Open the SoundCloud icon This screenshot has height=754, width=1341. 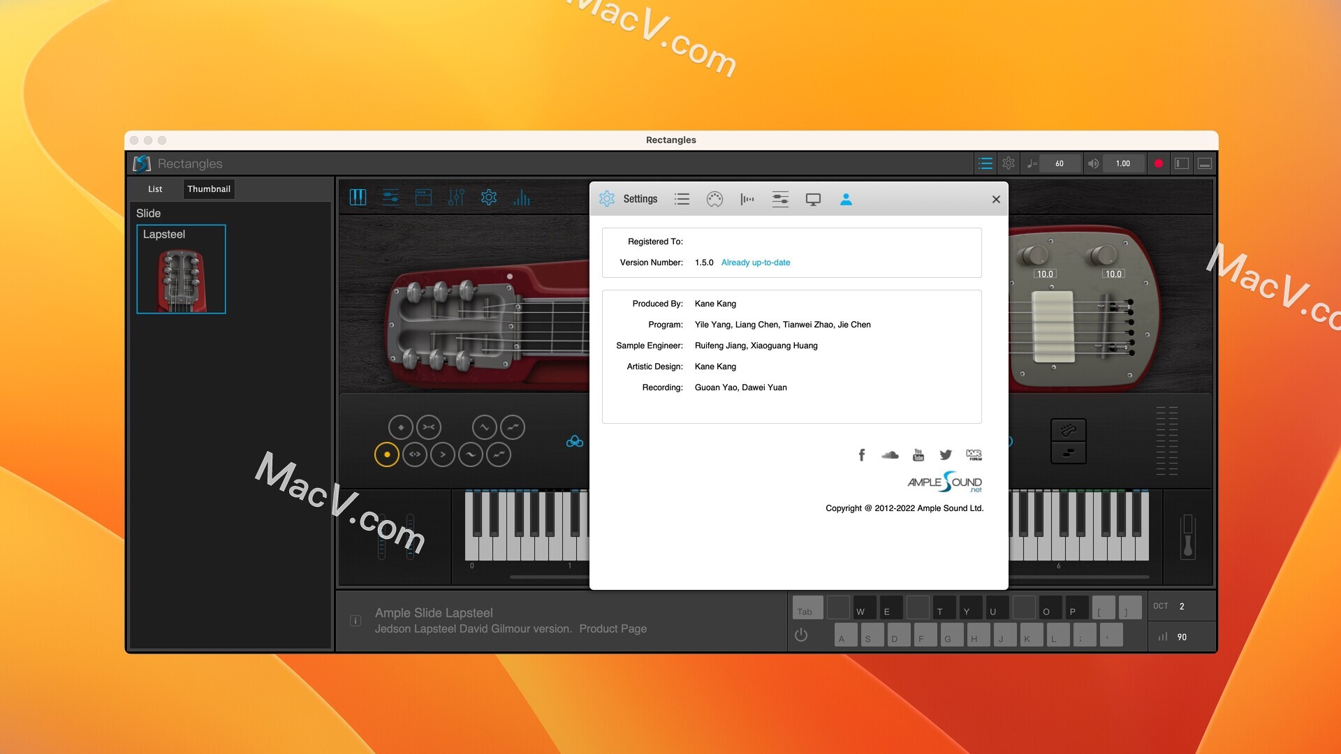890,454
